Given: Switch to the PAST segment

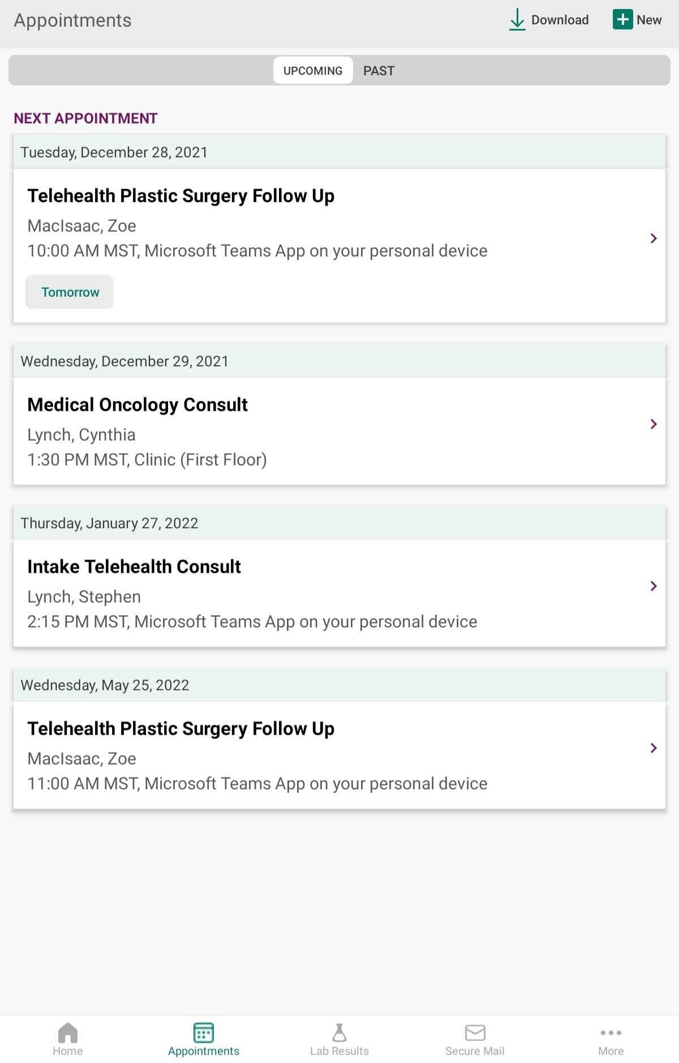Looking at the screenshot, I should pyautogui.click(x=379, y=71).
